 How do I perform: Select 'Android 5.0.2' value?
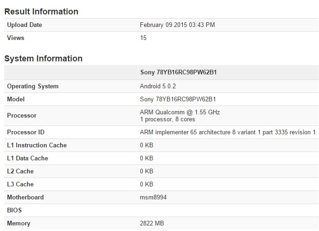coord(158,86)
